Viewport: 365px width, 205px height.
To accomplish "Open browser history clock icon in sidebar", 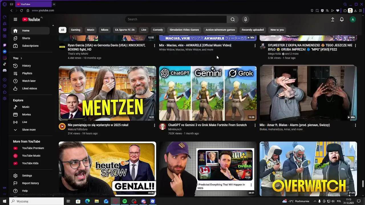I will (x=5, y=86).
